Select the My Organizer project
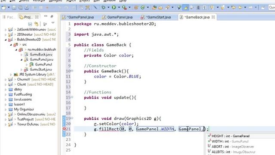The image size is (275, 155). coord(24,109)
